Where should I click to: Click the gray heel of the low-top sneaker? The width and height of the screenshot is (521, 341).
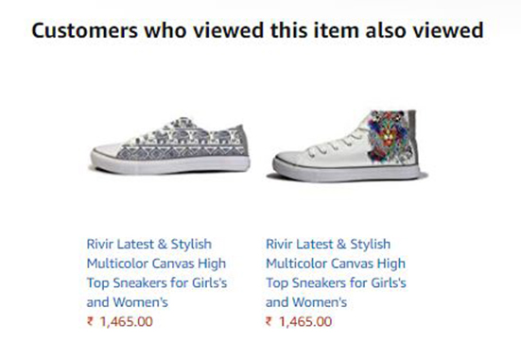(x=243, y=141)
